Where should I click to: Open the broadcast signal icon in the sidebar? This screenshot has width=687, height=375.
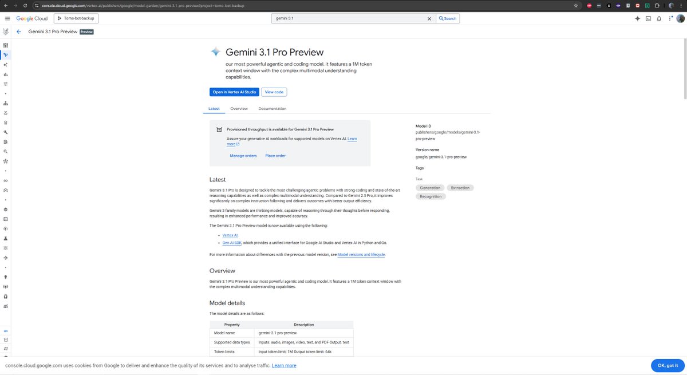pyautogui.click(x=6, y=287)
